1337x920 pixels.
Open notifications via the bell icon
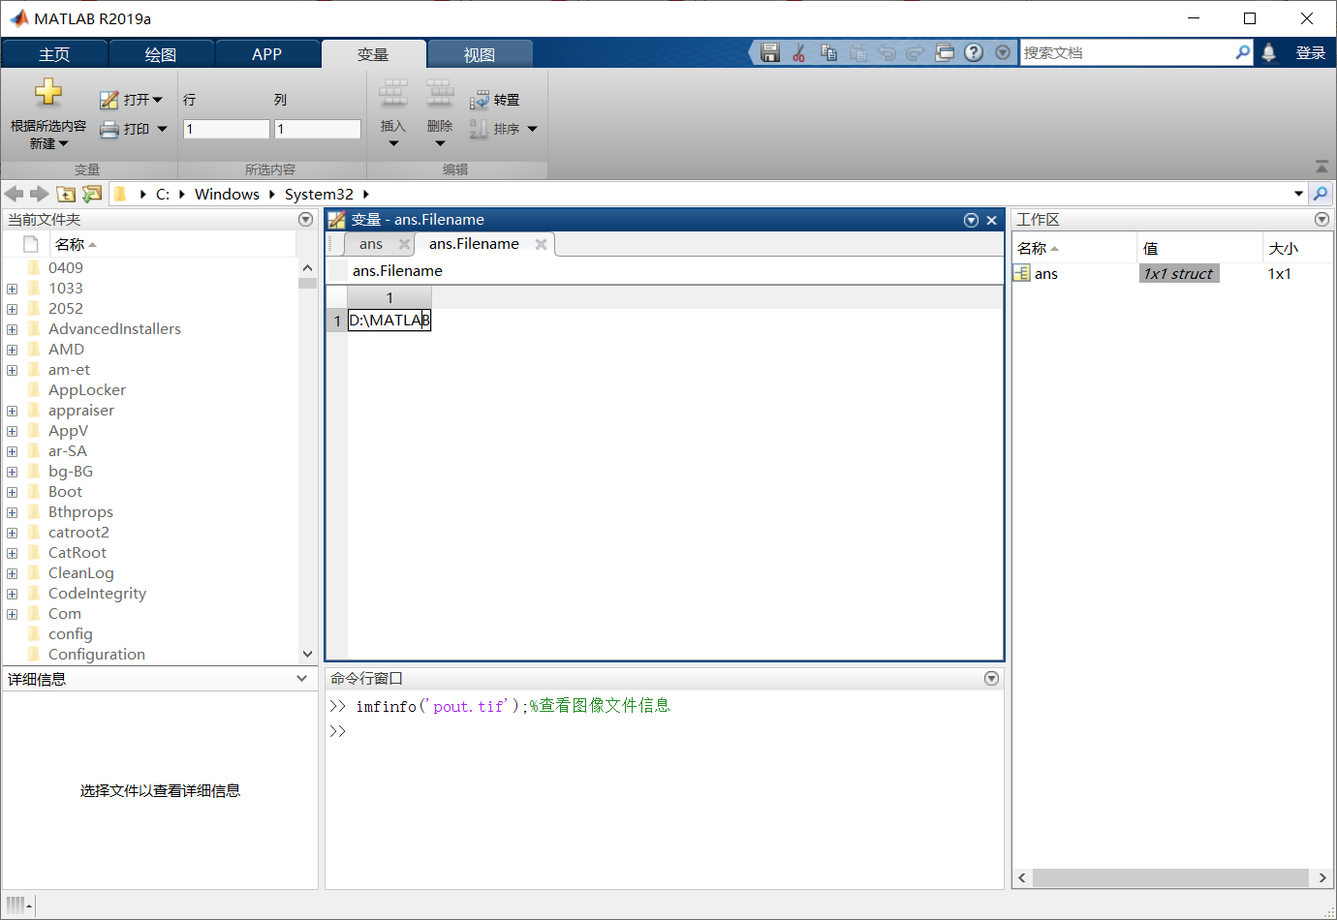tap(1268, 52)
